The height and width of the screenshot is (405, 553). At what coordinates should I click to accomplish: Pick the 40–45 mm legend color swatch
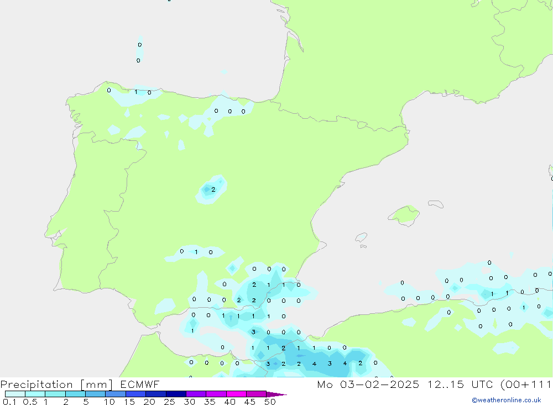point(236,394)
